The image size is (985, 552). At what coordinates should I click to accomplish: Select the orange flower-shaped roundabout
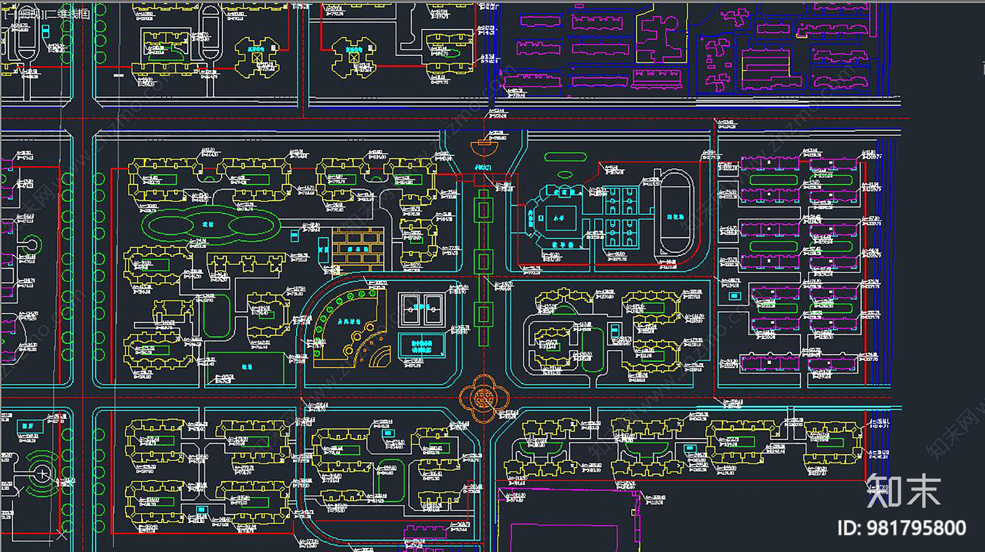pyautogui.click(x=484, y=398)
